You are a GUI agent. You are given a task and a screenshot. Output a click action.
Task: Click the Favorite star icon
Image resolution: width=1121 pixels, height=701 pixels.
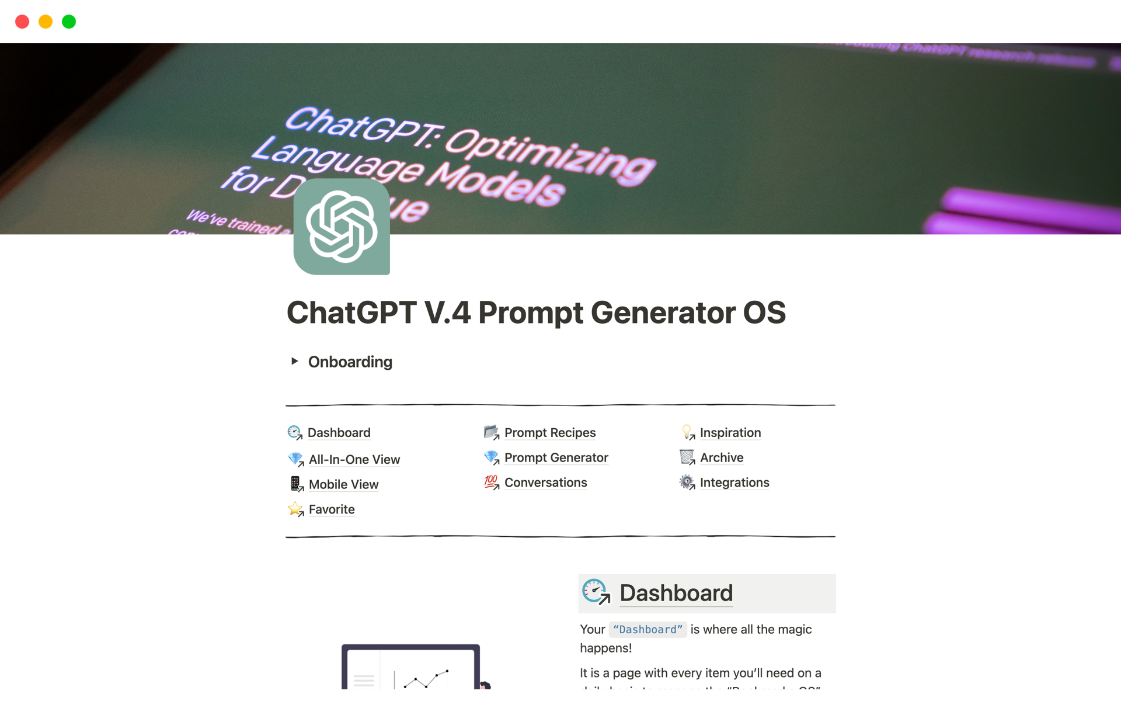point(295,509)
